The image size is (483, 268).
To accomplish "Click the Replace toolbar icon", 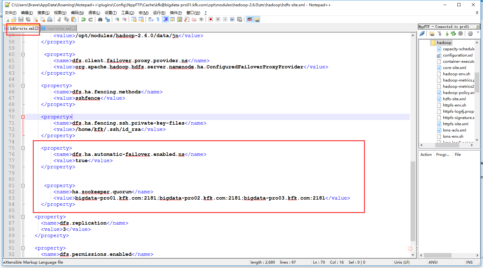I will [107, 19].
